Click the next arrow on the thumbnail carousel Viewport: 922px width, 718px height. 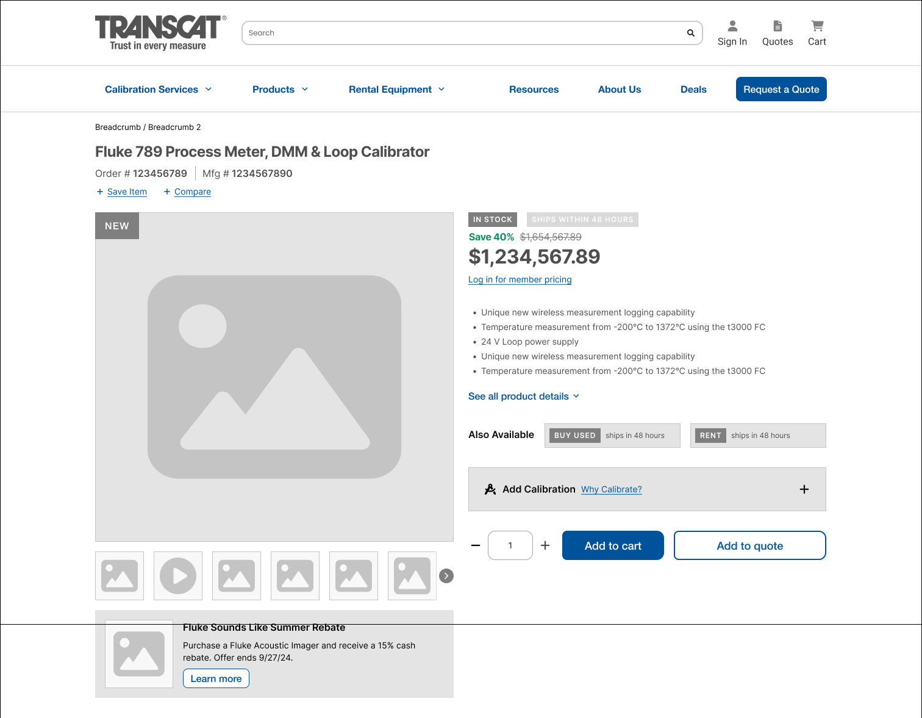coord(446,575)
